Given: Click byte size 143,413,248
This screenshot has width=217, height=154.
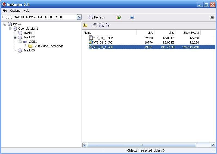Looking at the screenshot, I should [x=190, y=47].
